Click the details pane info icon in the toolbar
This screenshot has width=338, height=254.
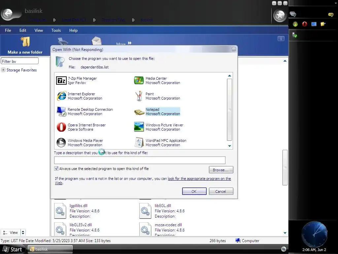pos(281,39)
